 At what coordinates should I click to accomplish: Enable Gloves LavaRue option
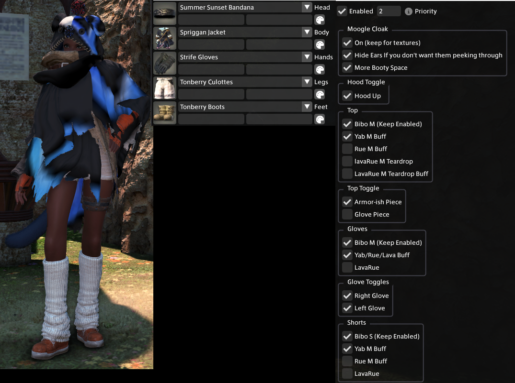point(347,268)
